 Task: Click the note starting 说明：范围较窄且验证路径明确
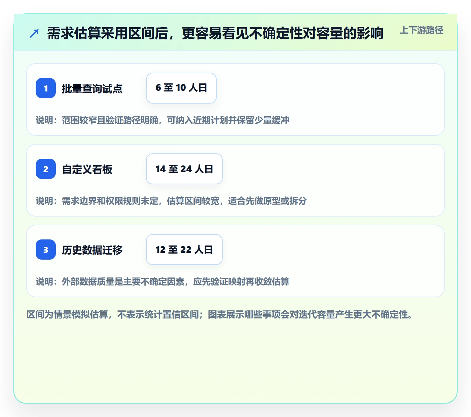coord(162,120)
